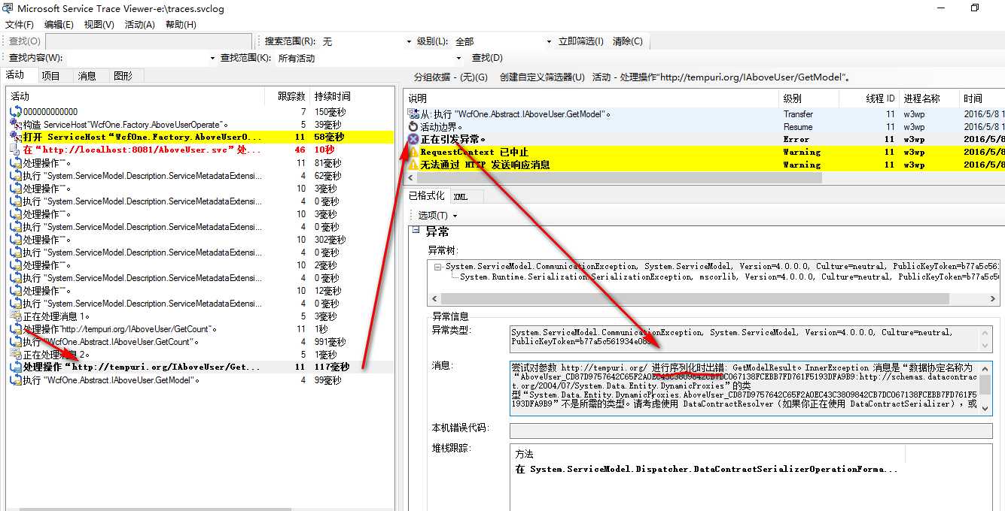Click the error icon of 正在引发异常 trace
Image resolution: width=1005 pixels, height=511 pixels.
(413, 139)
